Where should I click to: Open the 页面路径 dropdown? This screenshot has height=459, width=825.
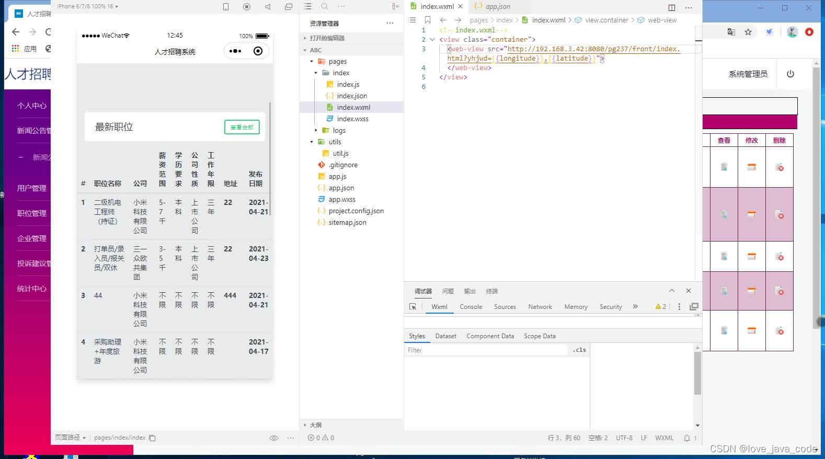[70, 438]
